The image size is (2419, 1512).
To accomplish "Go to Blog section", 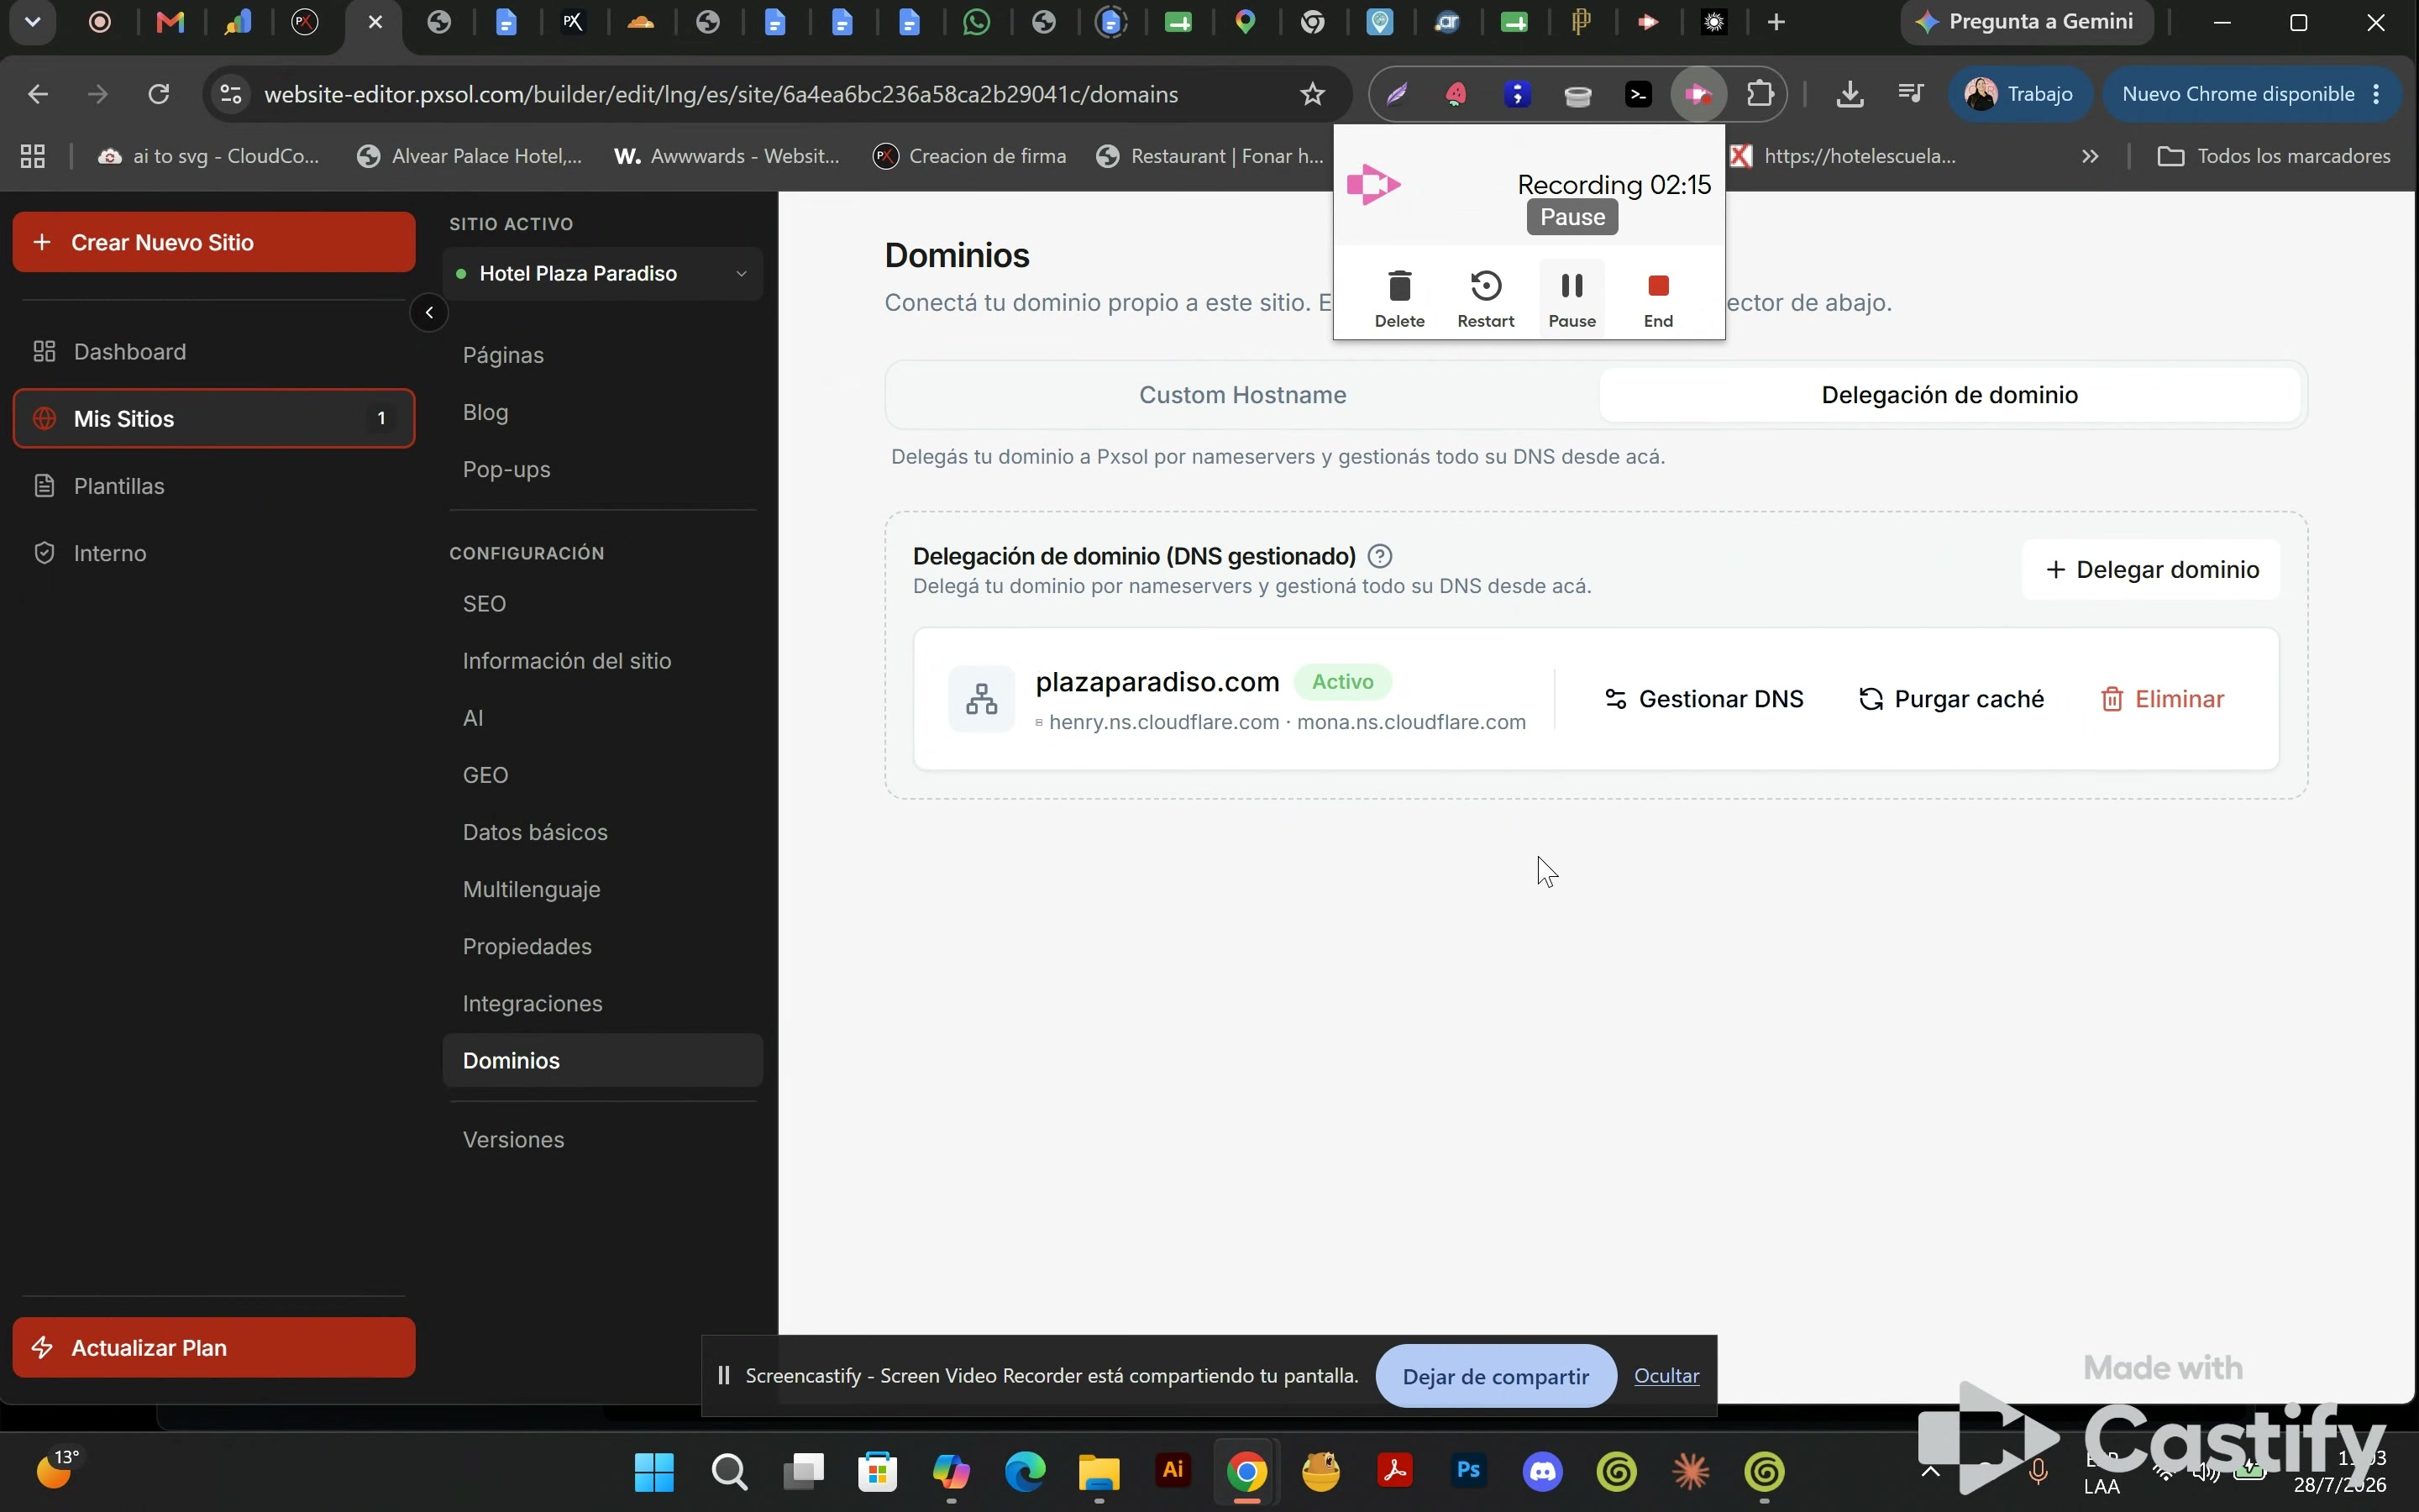I will tap(603, 412).
